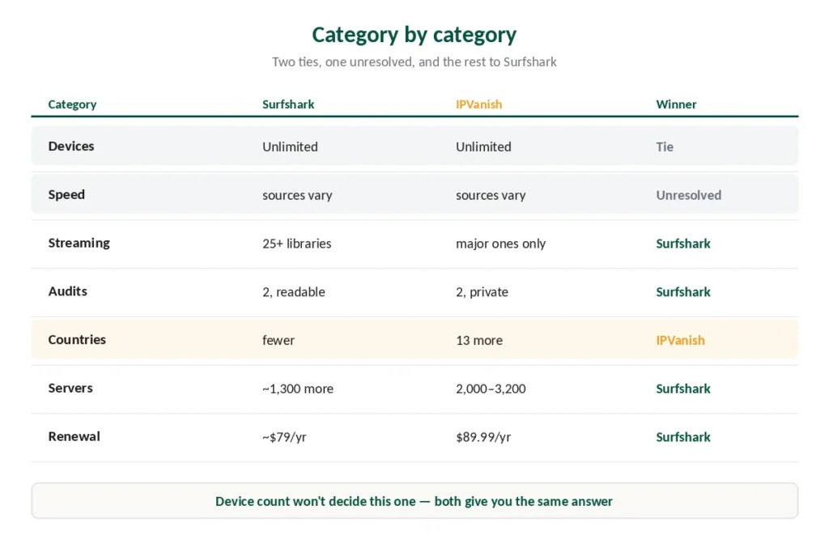Click the 'Device count won't decide' callout
This screenshot has height=539, width=829.
click(414, 501)
